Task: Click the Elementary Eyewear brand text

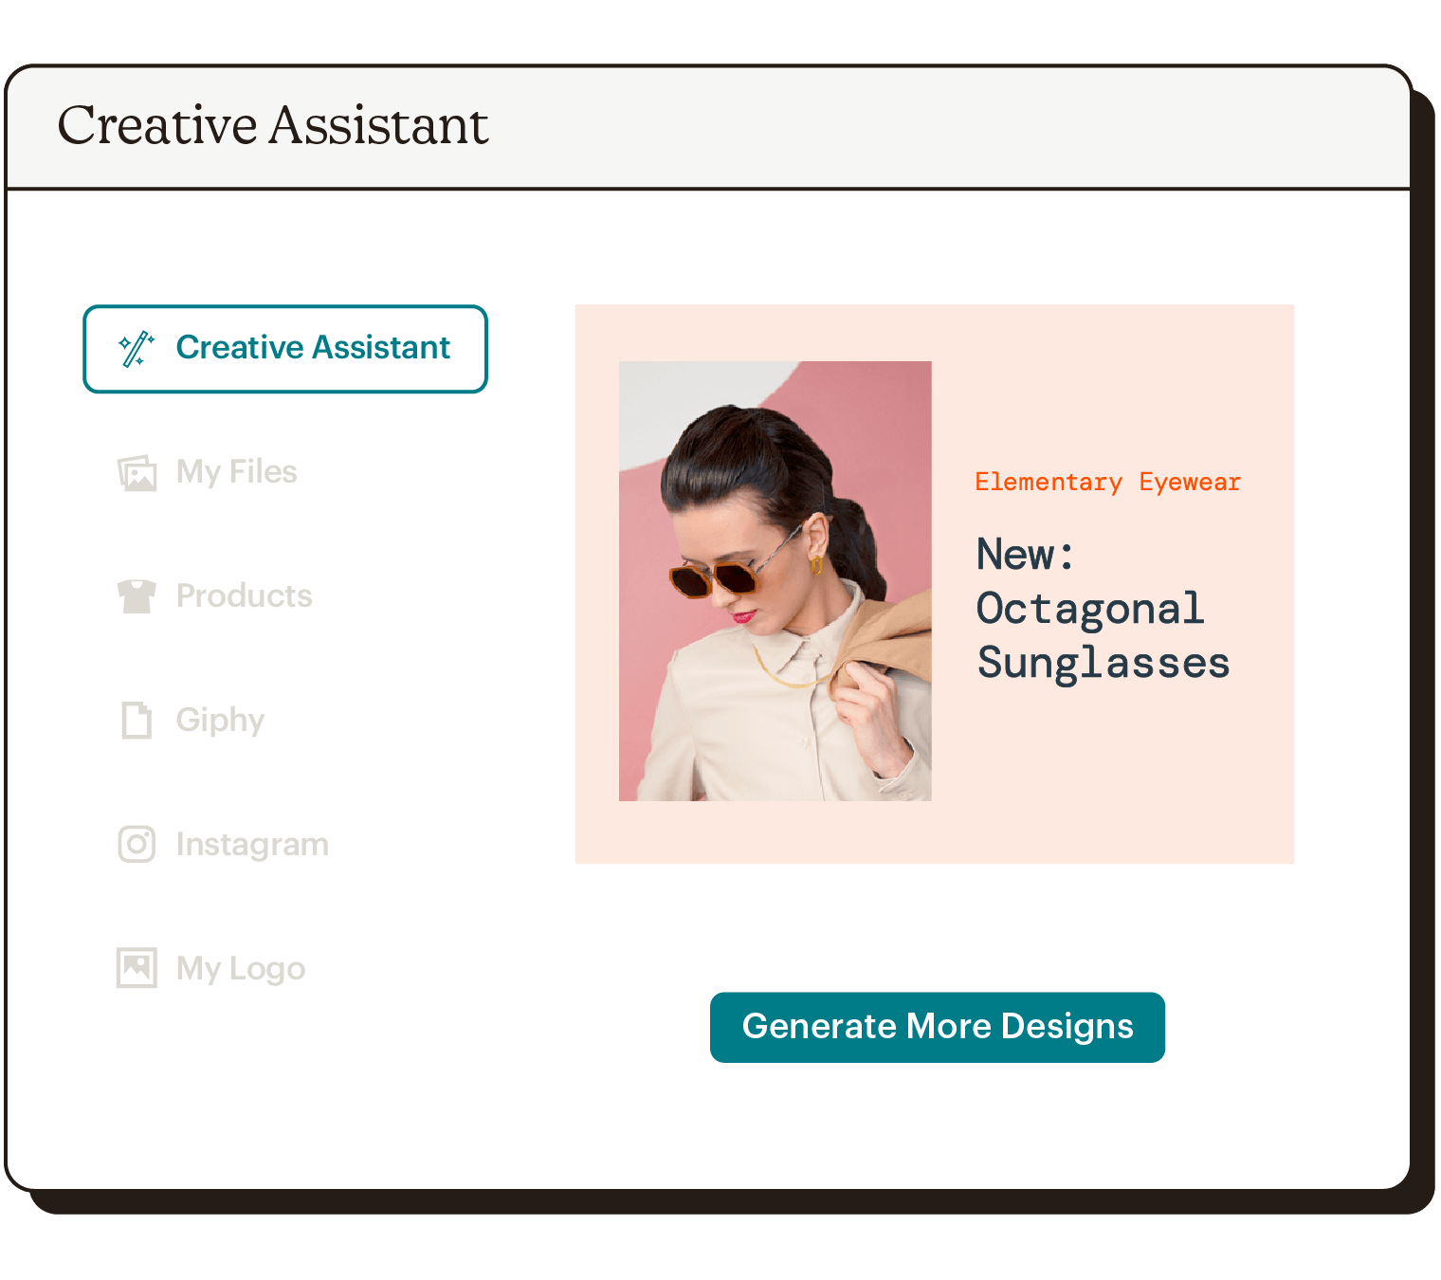Action: pos(1107,483)
